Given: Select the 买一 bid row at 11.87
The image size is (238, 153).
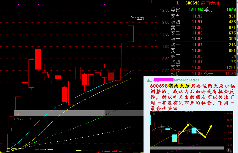Looking at the screenshot, I should point(204,45).
